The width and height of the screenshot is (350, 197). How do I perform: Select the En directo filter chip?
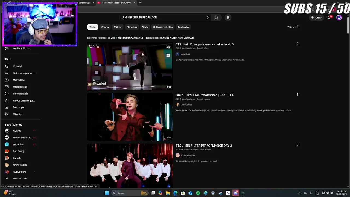point(183,27)
